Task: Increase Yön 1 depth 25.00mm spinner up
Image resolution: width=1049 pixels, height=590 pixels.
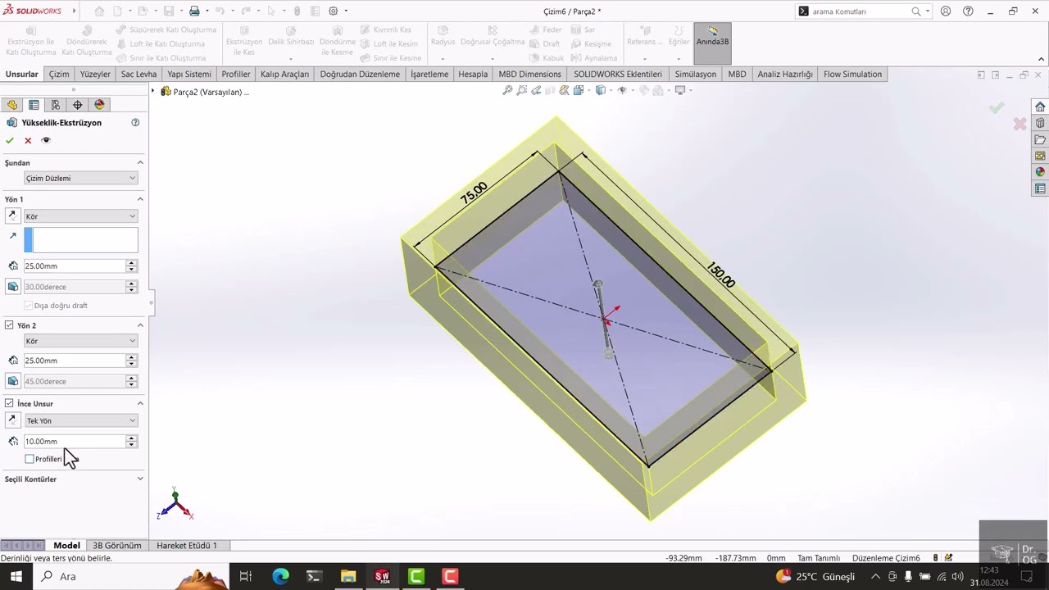Action: [131, 263]
